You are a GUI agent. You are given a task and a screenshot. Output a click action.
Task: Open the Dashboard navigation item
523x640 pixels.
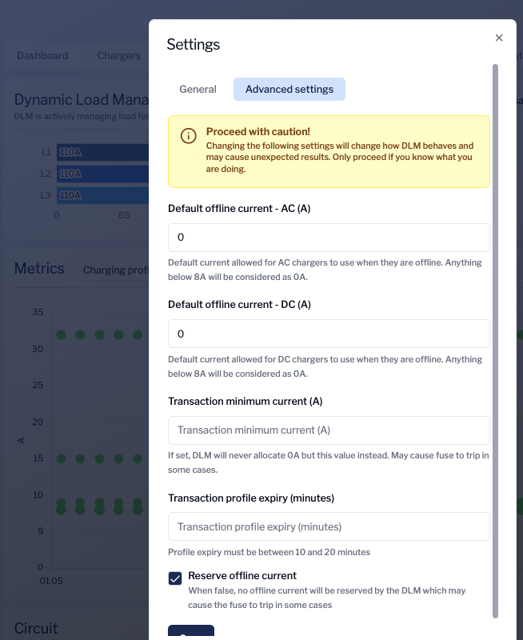(42, 55)
